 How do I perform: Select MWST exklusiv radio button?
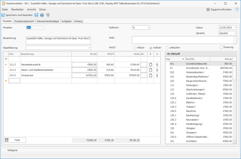click(151, 48)
